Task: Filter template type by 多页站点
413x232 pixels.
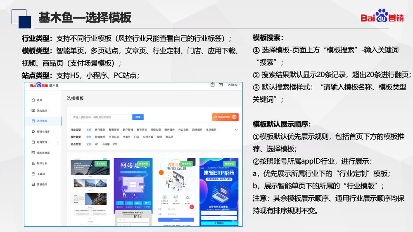Action: pos(114,137)
